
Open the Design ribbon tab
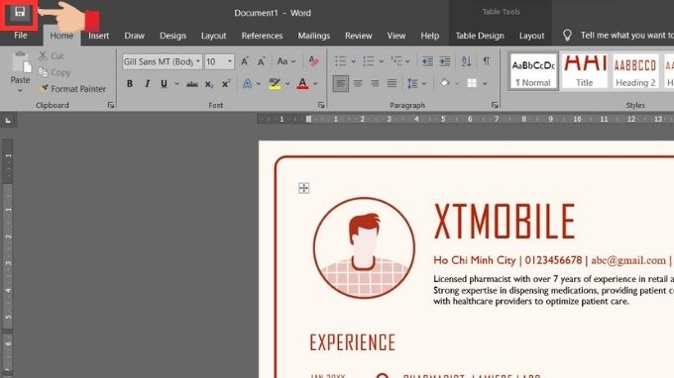[172, 36]
